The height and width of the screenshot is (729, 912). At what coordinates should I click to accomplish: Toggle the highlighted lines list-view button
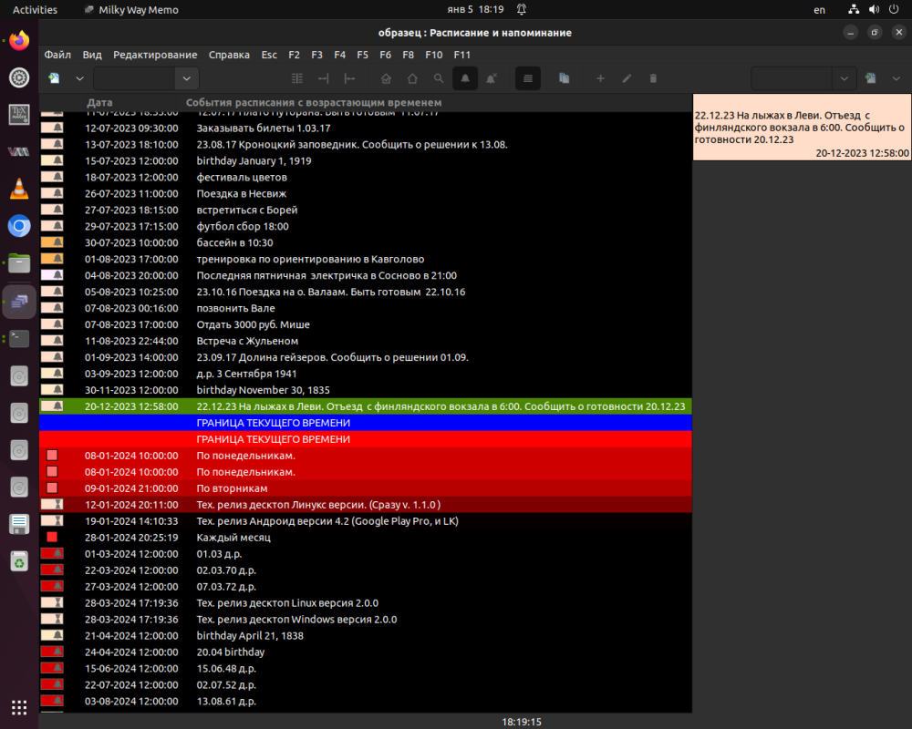pos(526,78)
